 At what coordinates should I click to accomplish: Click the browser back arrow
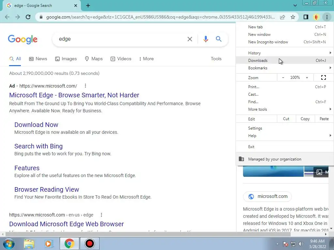[7, 17]
